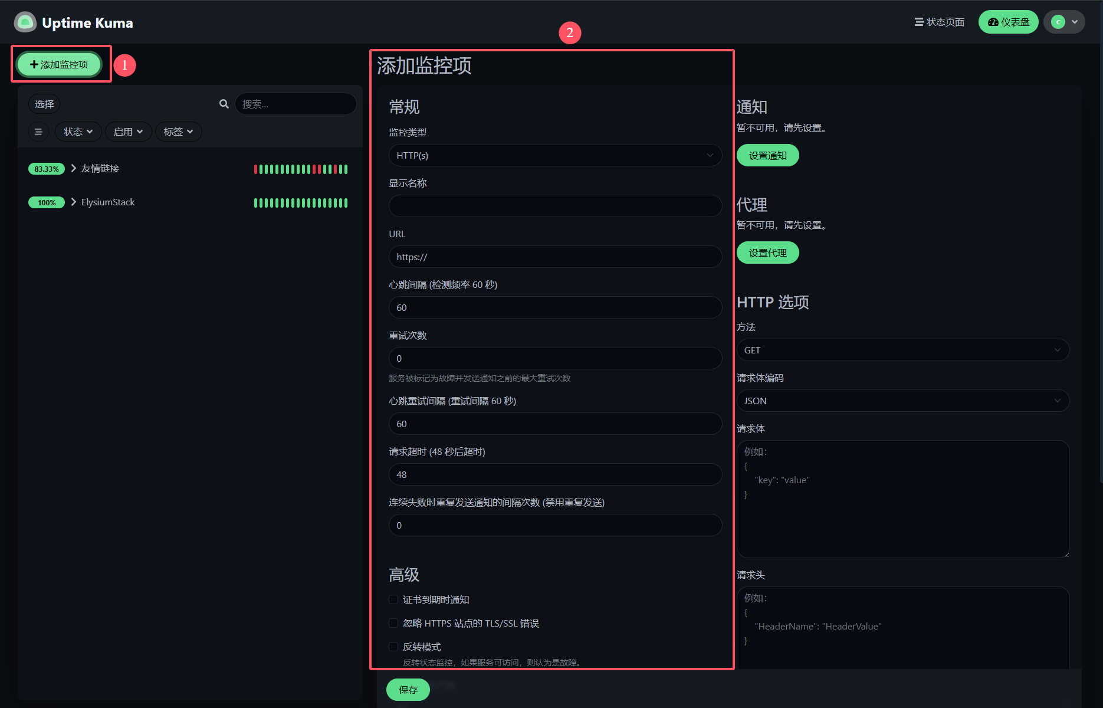Screen dimensions: 1103x708
Task: Expand the 友情链接 group chevron
Action: [74, 168]
